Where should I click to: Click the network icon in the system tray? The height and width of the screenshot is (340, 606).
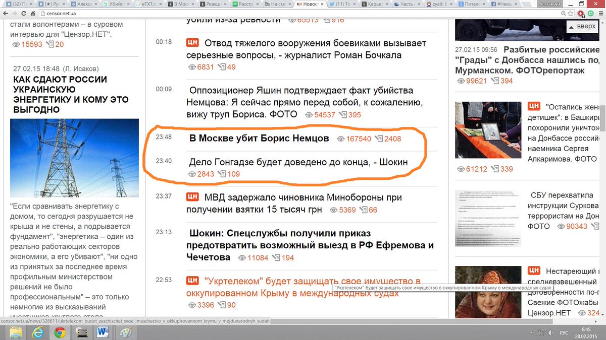[x=541, y=333]
